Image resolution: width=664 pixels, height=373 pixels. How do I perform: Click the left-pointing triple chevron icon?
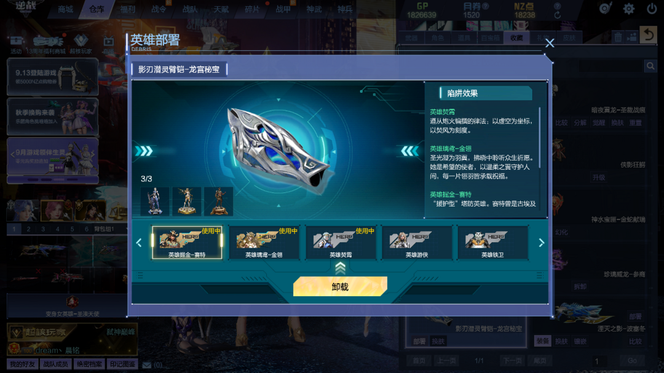(x=409, y=151)
